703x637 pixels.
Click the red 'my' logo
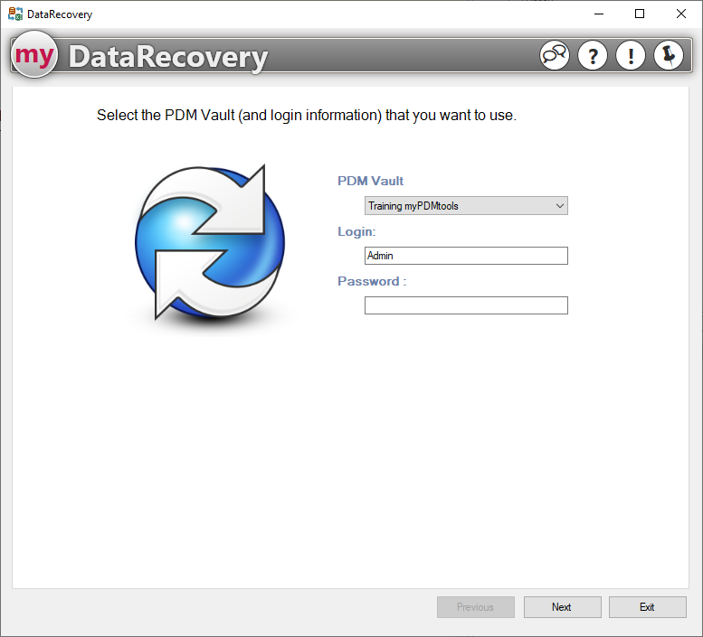34,56
